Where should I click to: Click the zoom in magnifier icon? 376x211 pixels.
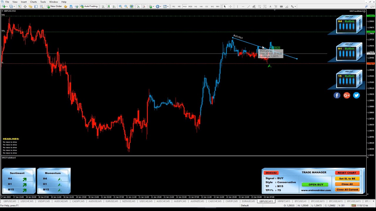[x=120, y=6]
